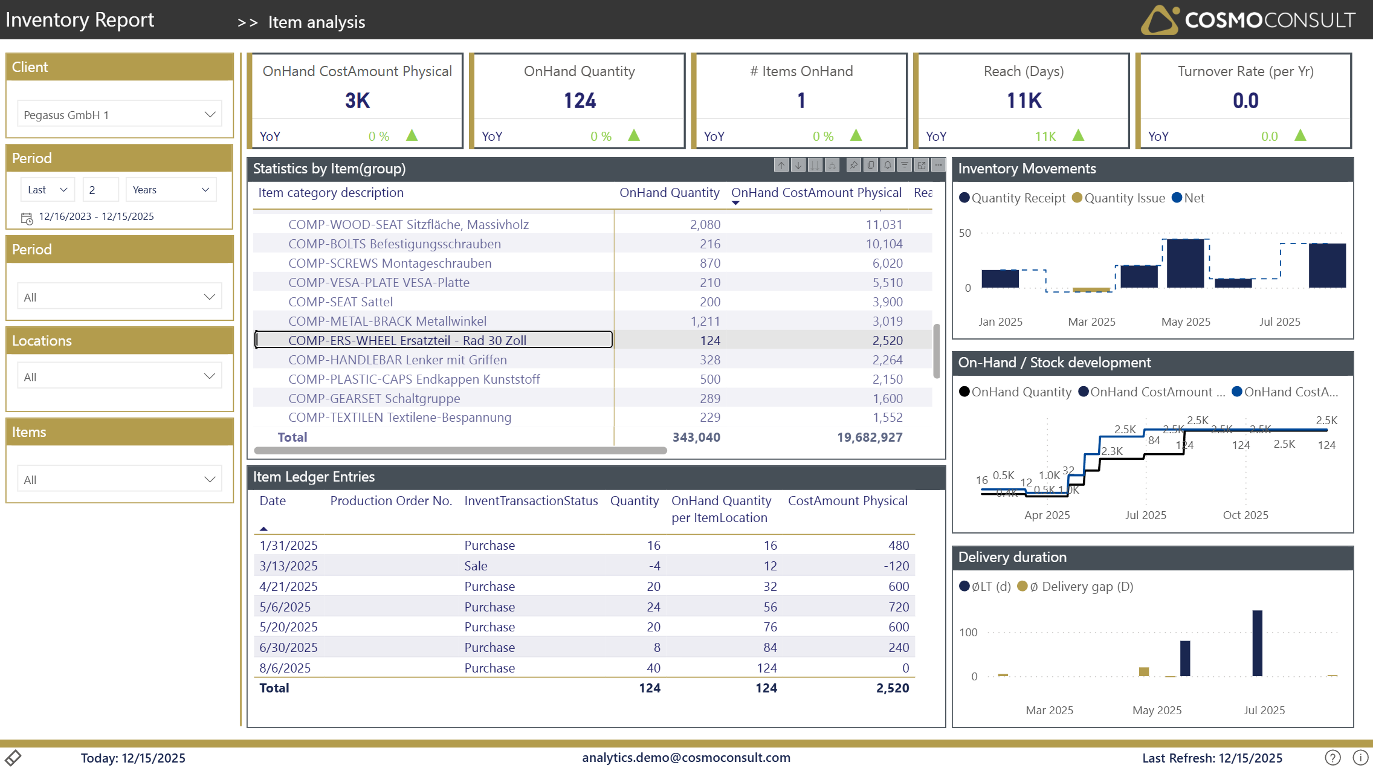
Task: Pin the Statistics by Item(group) visual
Action: (x=854, y=165)
